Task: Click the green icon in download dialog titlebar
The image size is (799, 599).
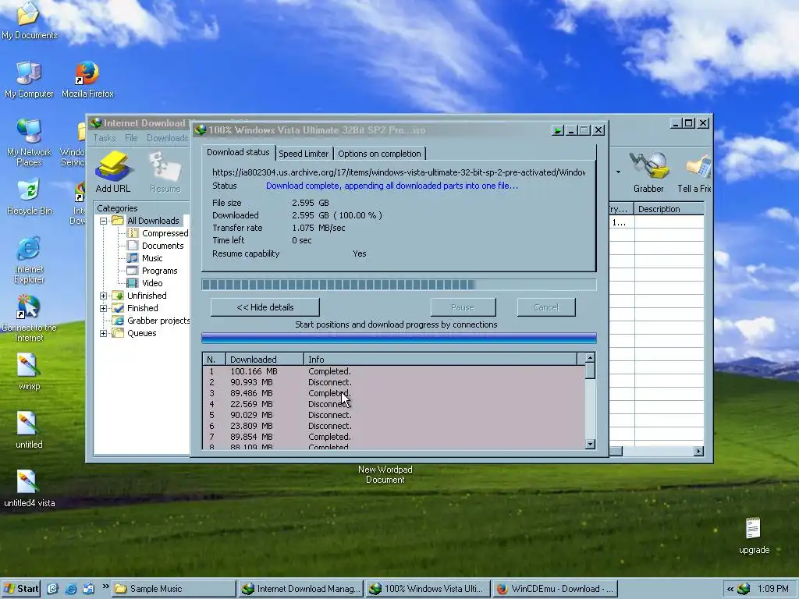Action: 557,130
